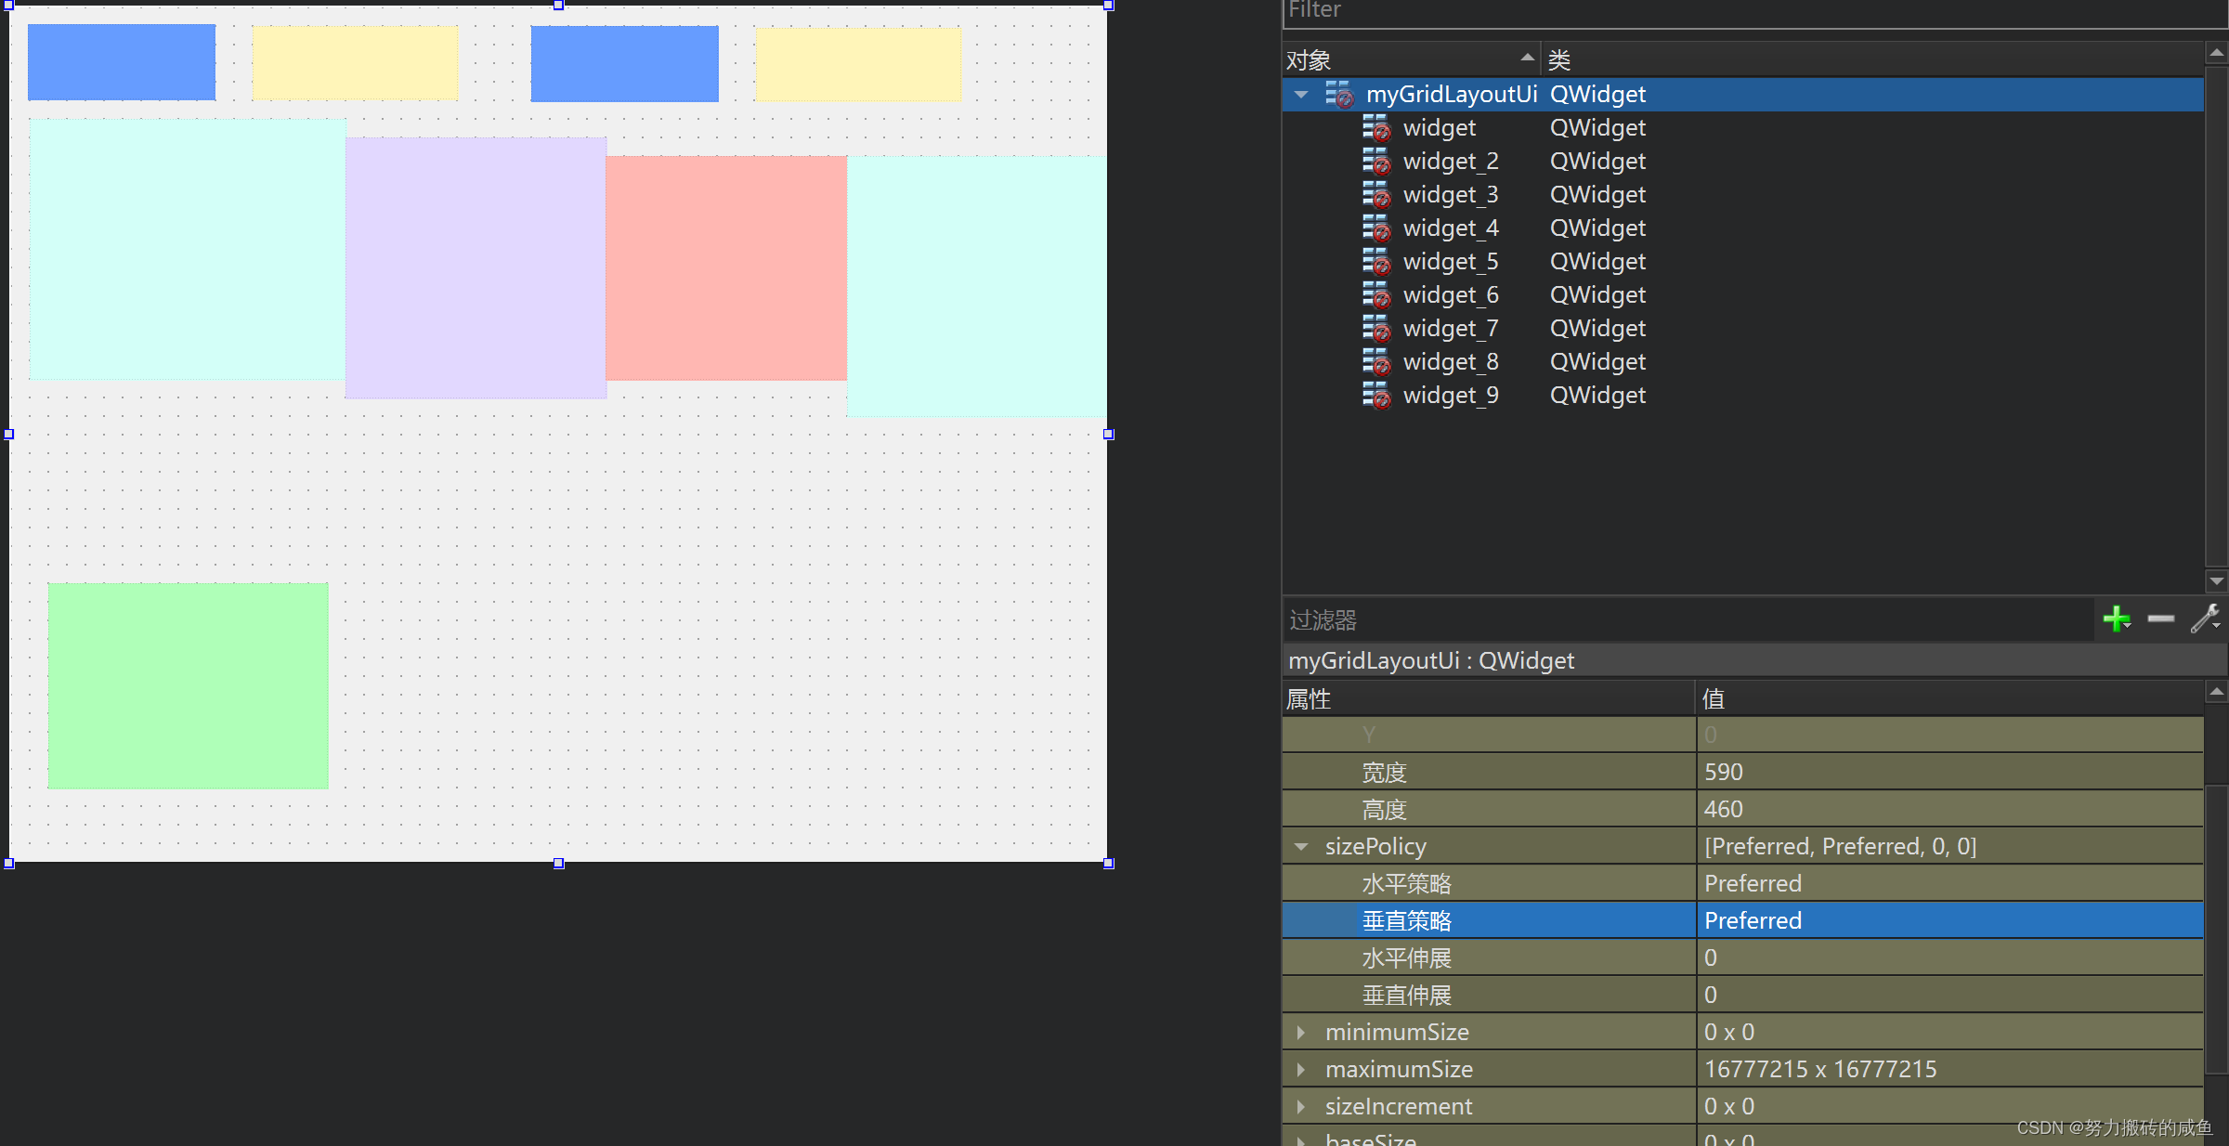Click the minus remove property icon
This screenshot has width=2229, height=1146.
tap(2160, 619)
